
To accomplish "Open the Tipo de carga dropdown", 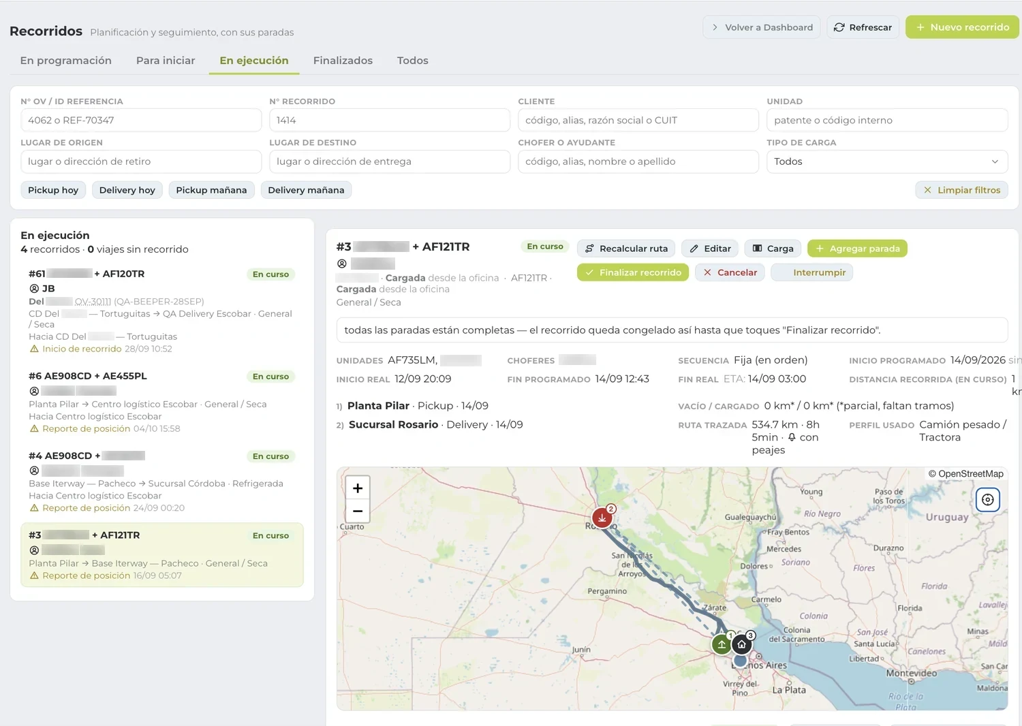I will click(x=887, y=161).
